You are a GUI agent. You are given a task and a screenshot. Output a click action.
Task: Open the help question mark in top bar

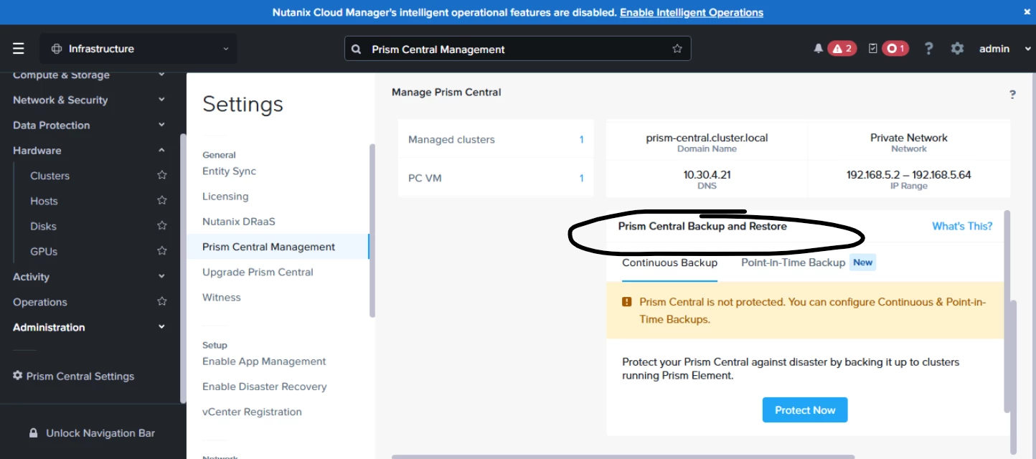[928, 49]
